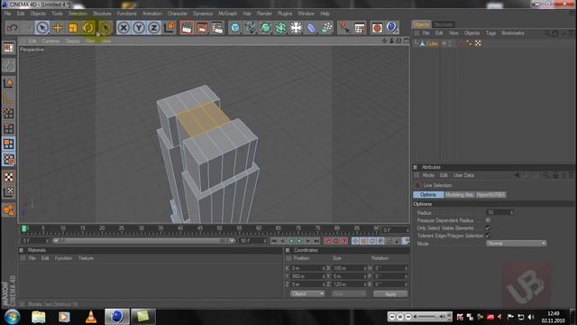Select the Scale tool
The image size is (577, 325).
tap(73, 28)
